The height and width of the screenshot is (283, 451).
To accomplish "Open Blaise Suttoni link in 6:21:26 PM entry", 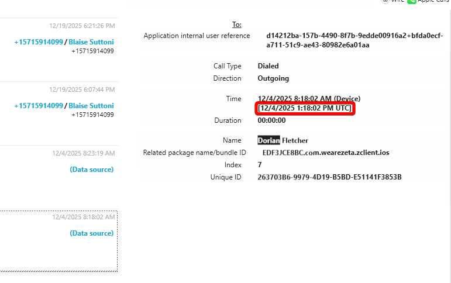I will pos(91,42).
